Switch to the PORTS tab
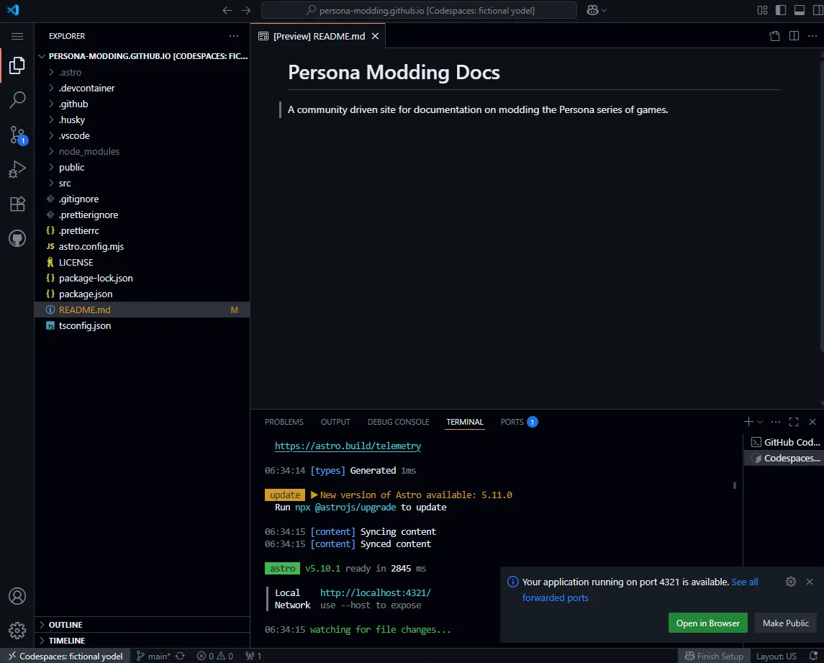 pos(519,422)
